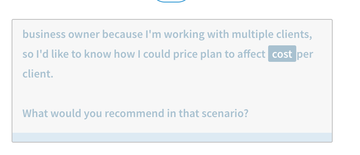Click the word "know" in second line
The image size is (360, 155).
pos(98,54)
